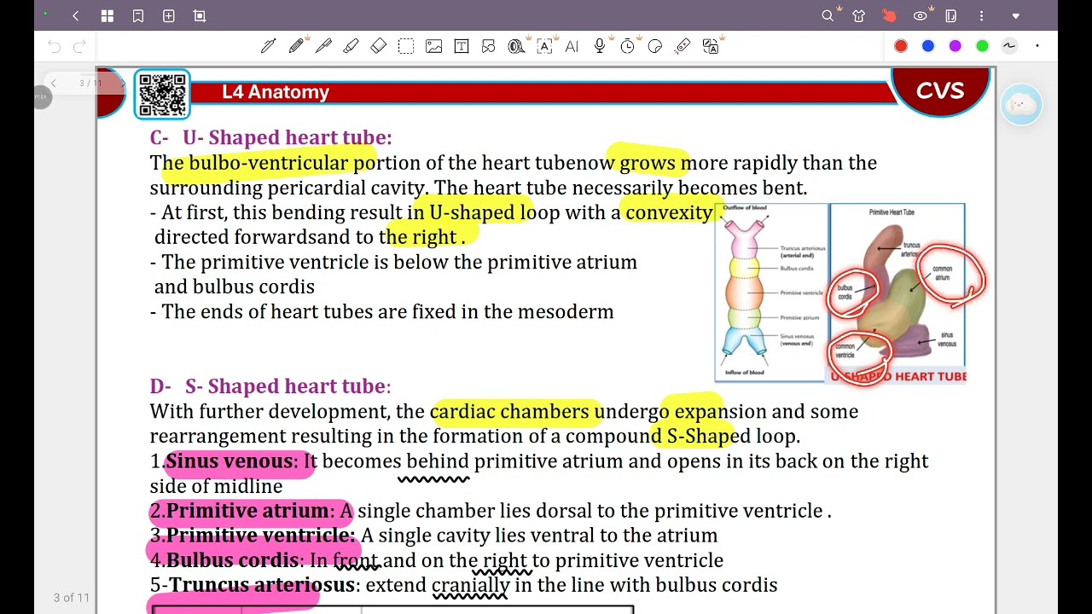Redo the last undone stroke

[79, 46]
